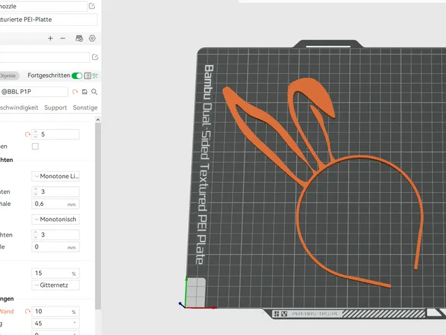The image size is (446, 335).
Task: Tick the unchecked checkbox under value 5
Action: pos(36,147)
